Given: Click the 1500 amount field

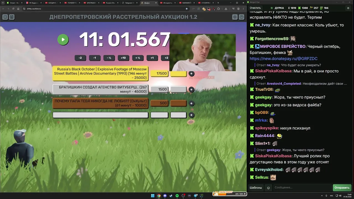Looking at the screenshot, I should [x=159, y=89].
